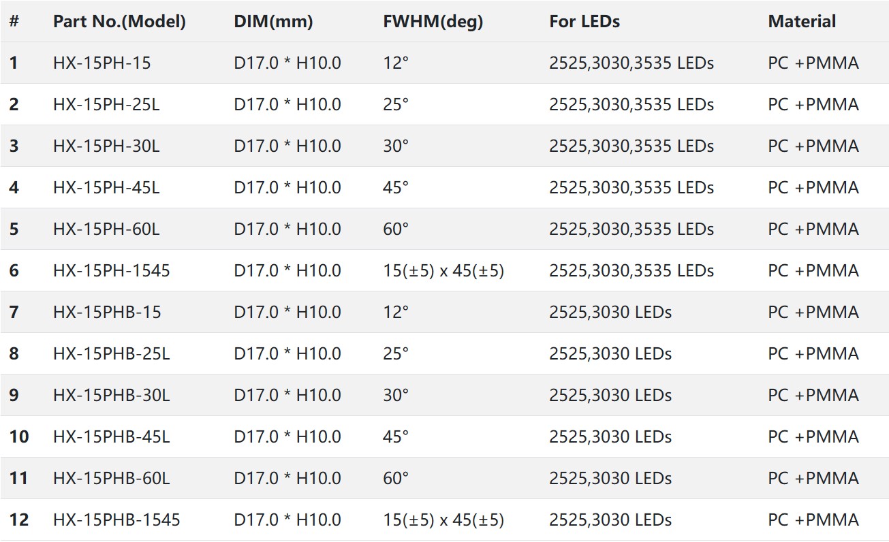Select part number HX-15PHB-60L
This screenshot has width=889, height=542.
[x=111, y=479]
